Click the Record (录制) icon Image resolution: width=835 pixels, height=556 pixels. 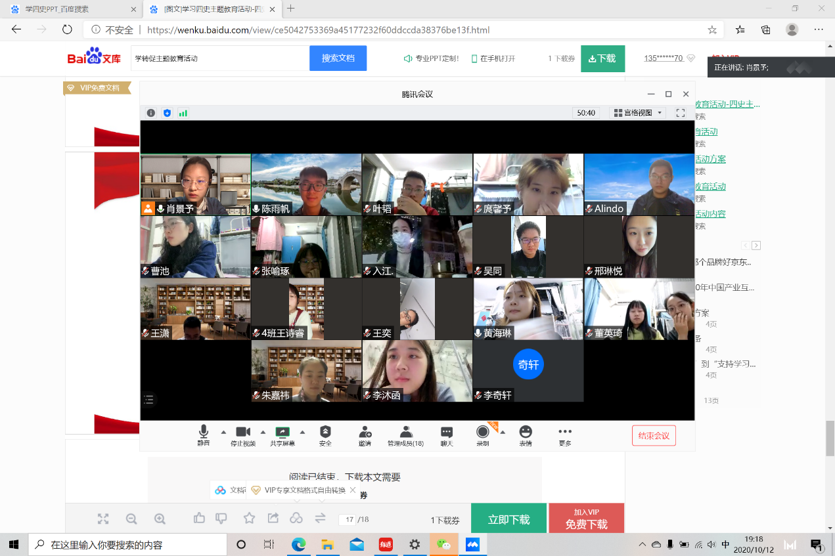point(483,432)
